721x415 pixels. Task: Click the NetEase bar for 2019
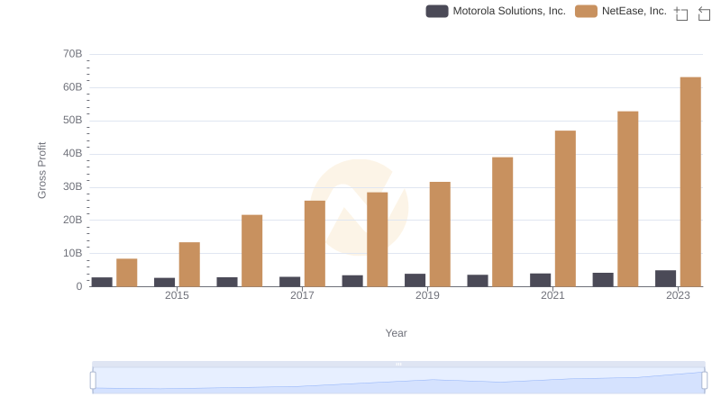pyautogui.click(x=440, y=234)
